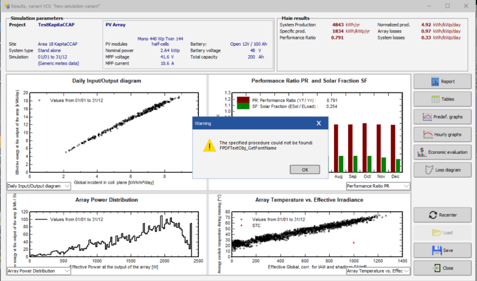Expand the Performance Ratio PR dropdown
This screenshot has width=477, height=281.
406,186
